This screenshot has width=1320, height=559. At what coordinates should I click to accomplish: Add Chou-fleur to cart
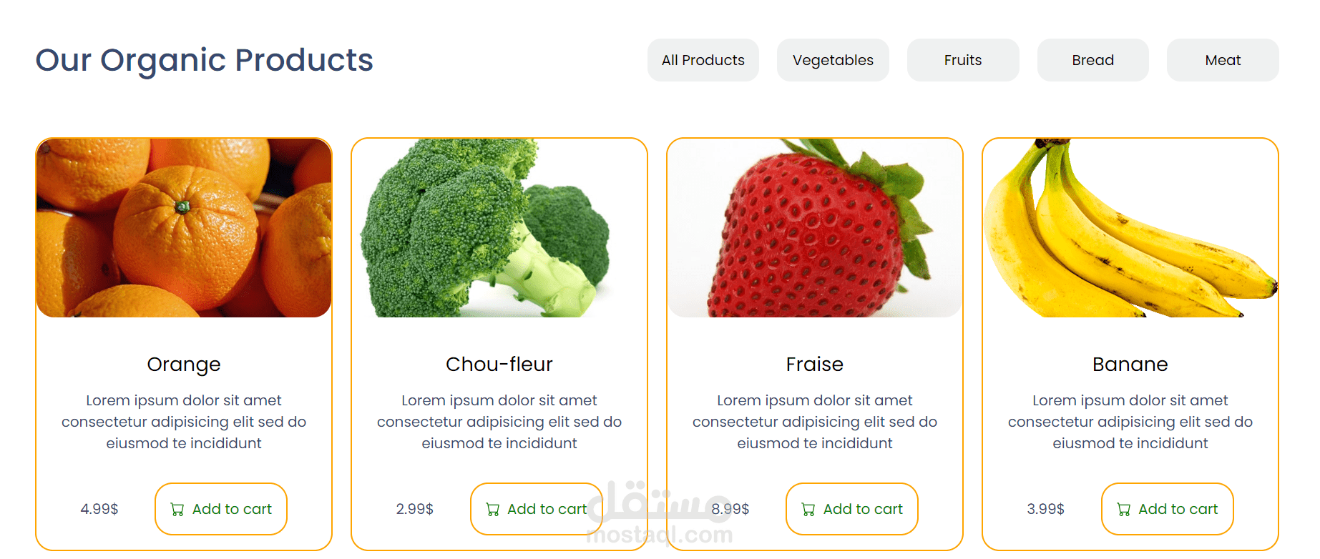(537, 509)
